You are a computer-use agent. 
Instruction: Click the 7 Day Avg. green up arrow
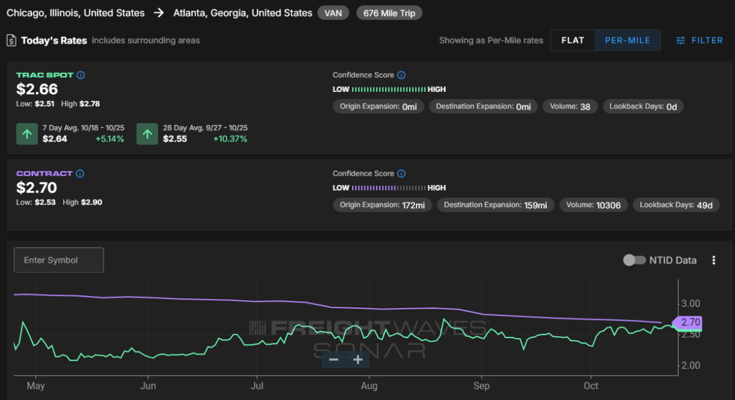tap(26, 134)
